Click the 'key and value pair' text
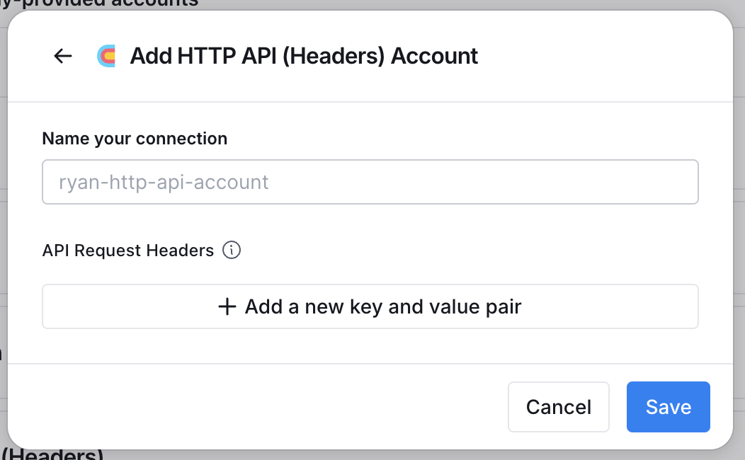 (436, 307)
